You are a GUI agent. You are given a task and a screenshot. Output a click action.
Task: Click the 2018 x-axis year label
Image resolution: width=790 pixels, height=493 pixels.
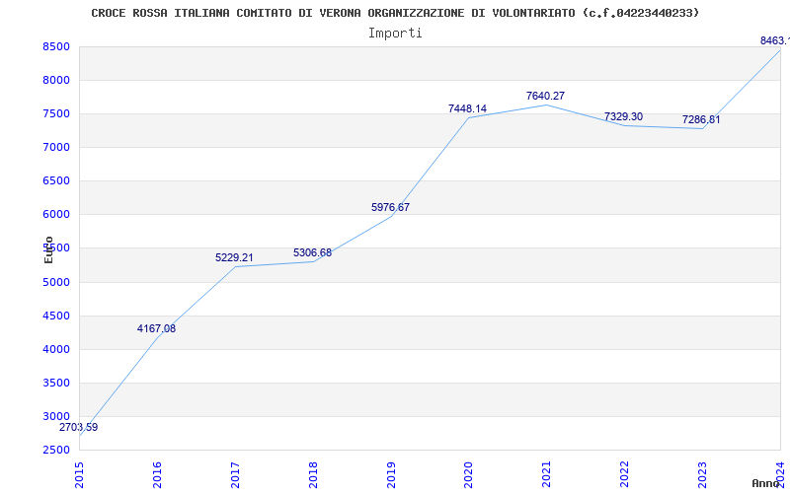pos(313,475)
